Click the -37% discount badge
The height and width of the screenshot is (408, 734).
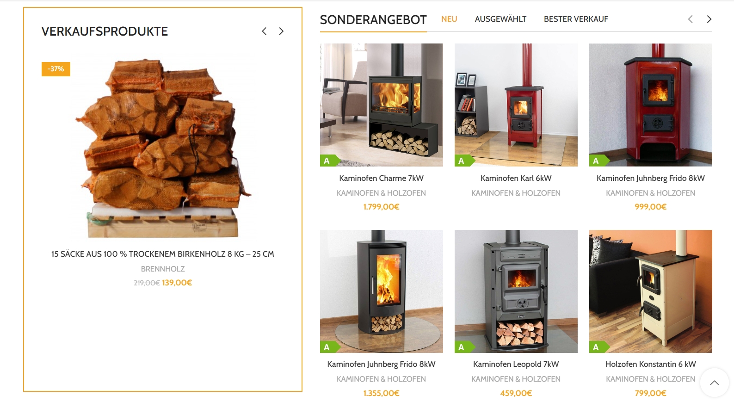click(56, 69)
